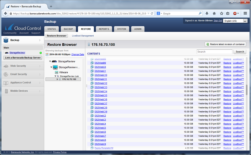
Task: Click the VMware icon in the tree
Action: coord(56,72)
